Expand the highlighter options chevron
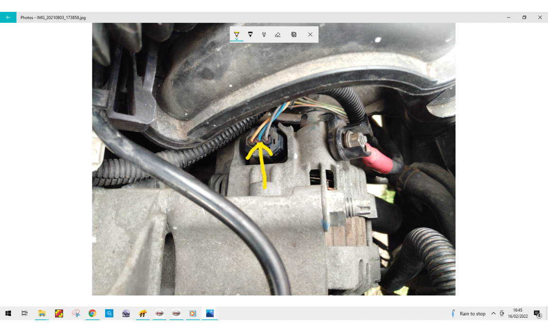This screenshot has height=332, width=548. 237,39
